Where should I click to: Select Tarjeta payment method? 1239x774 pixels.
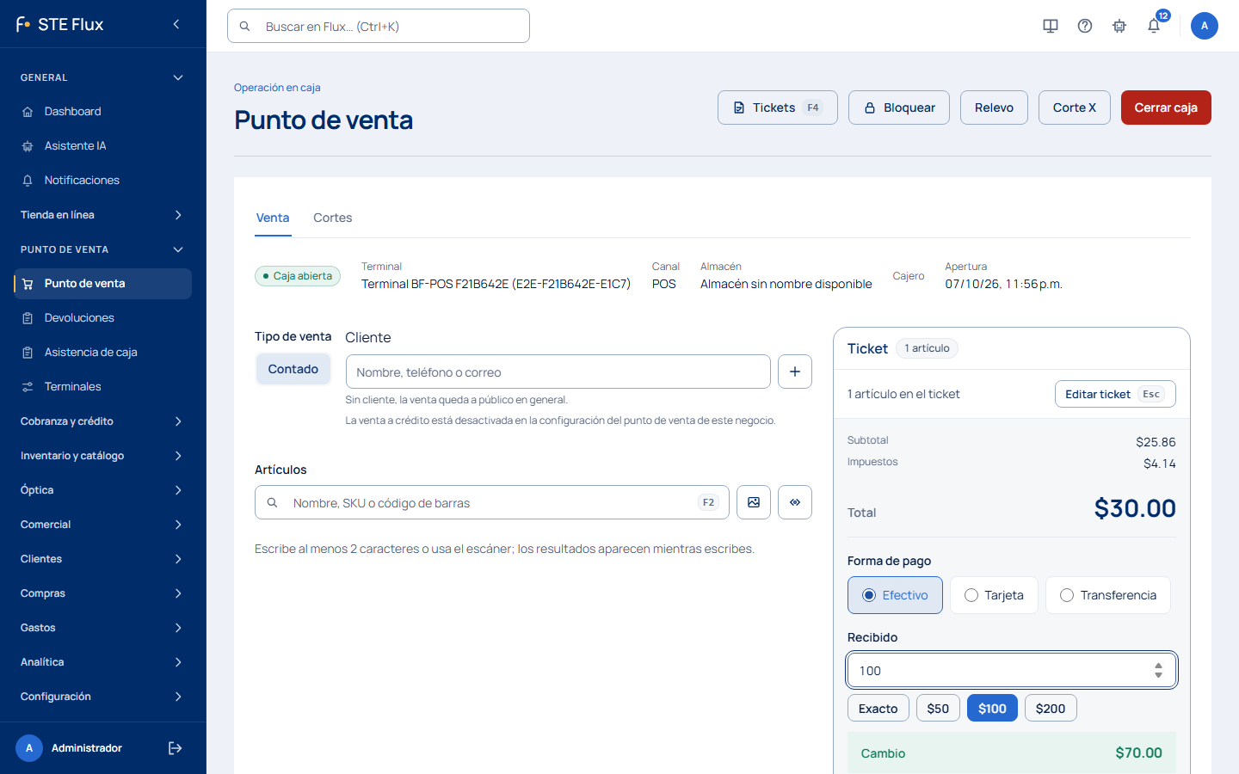point(994,595)
